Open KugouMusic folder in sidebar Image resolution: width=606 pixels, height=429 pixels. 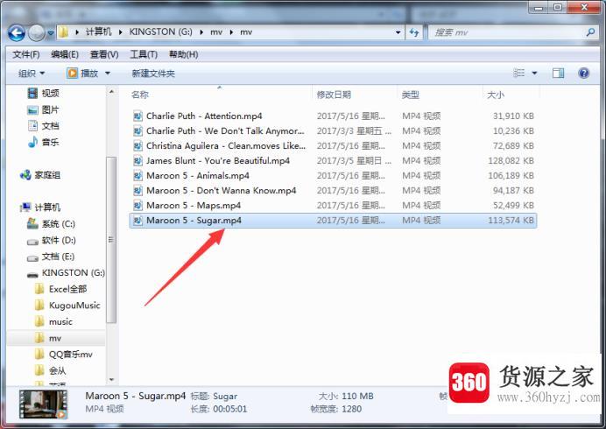click(x=67, y=306)
